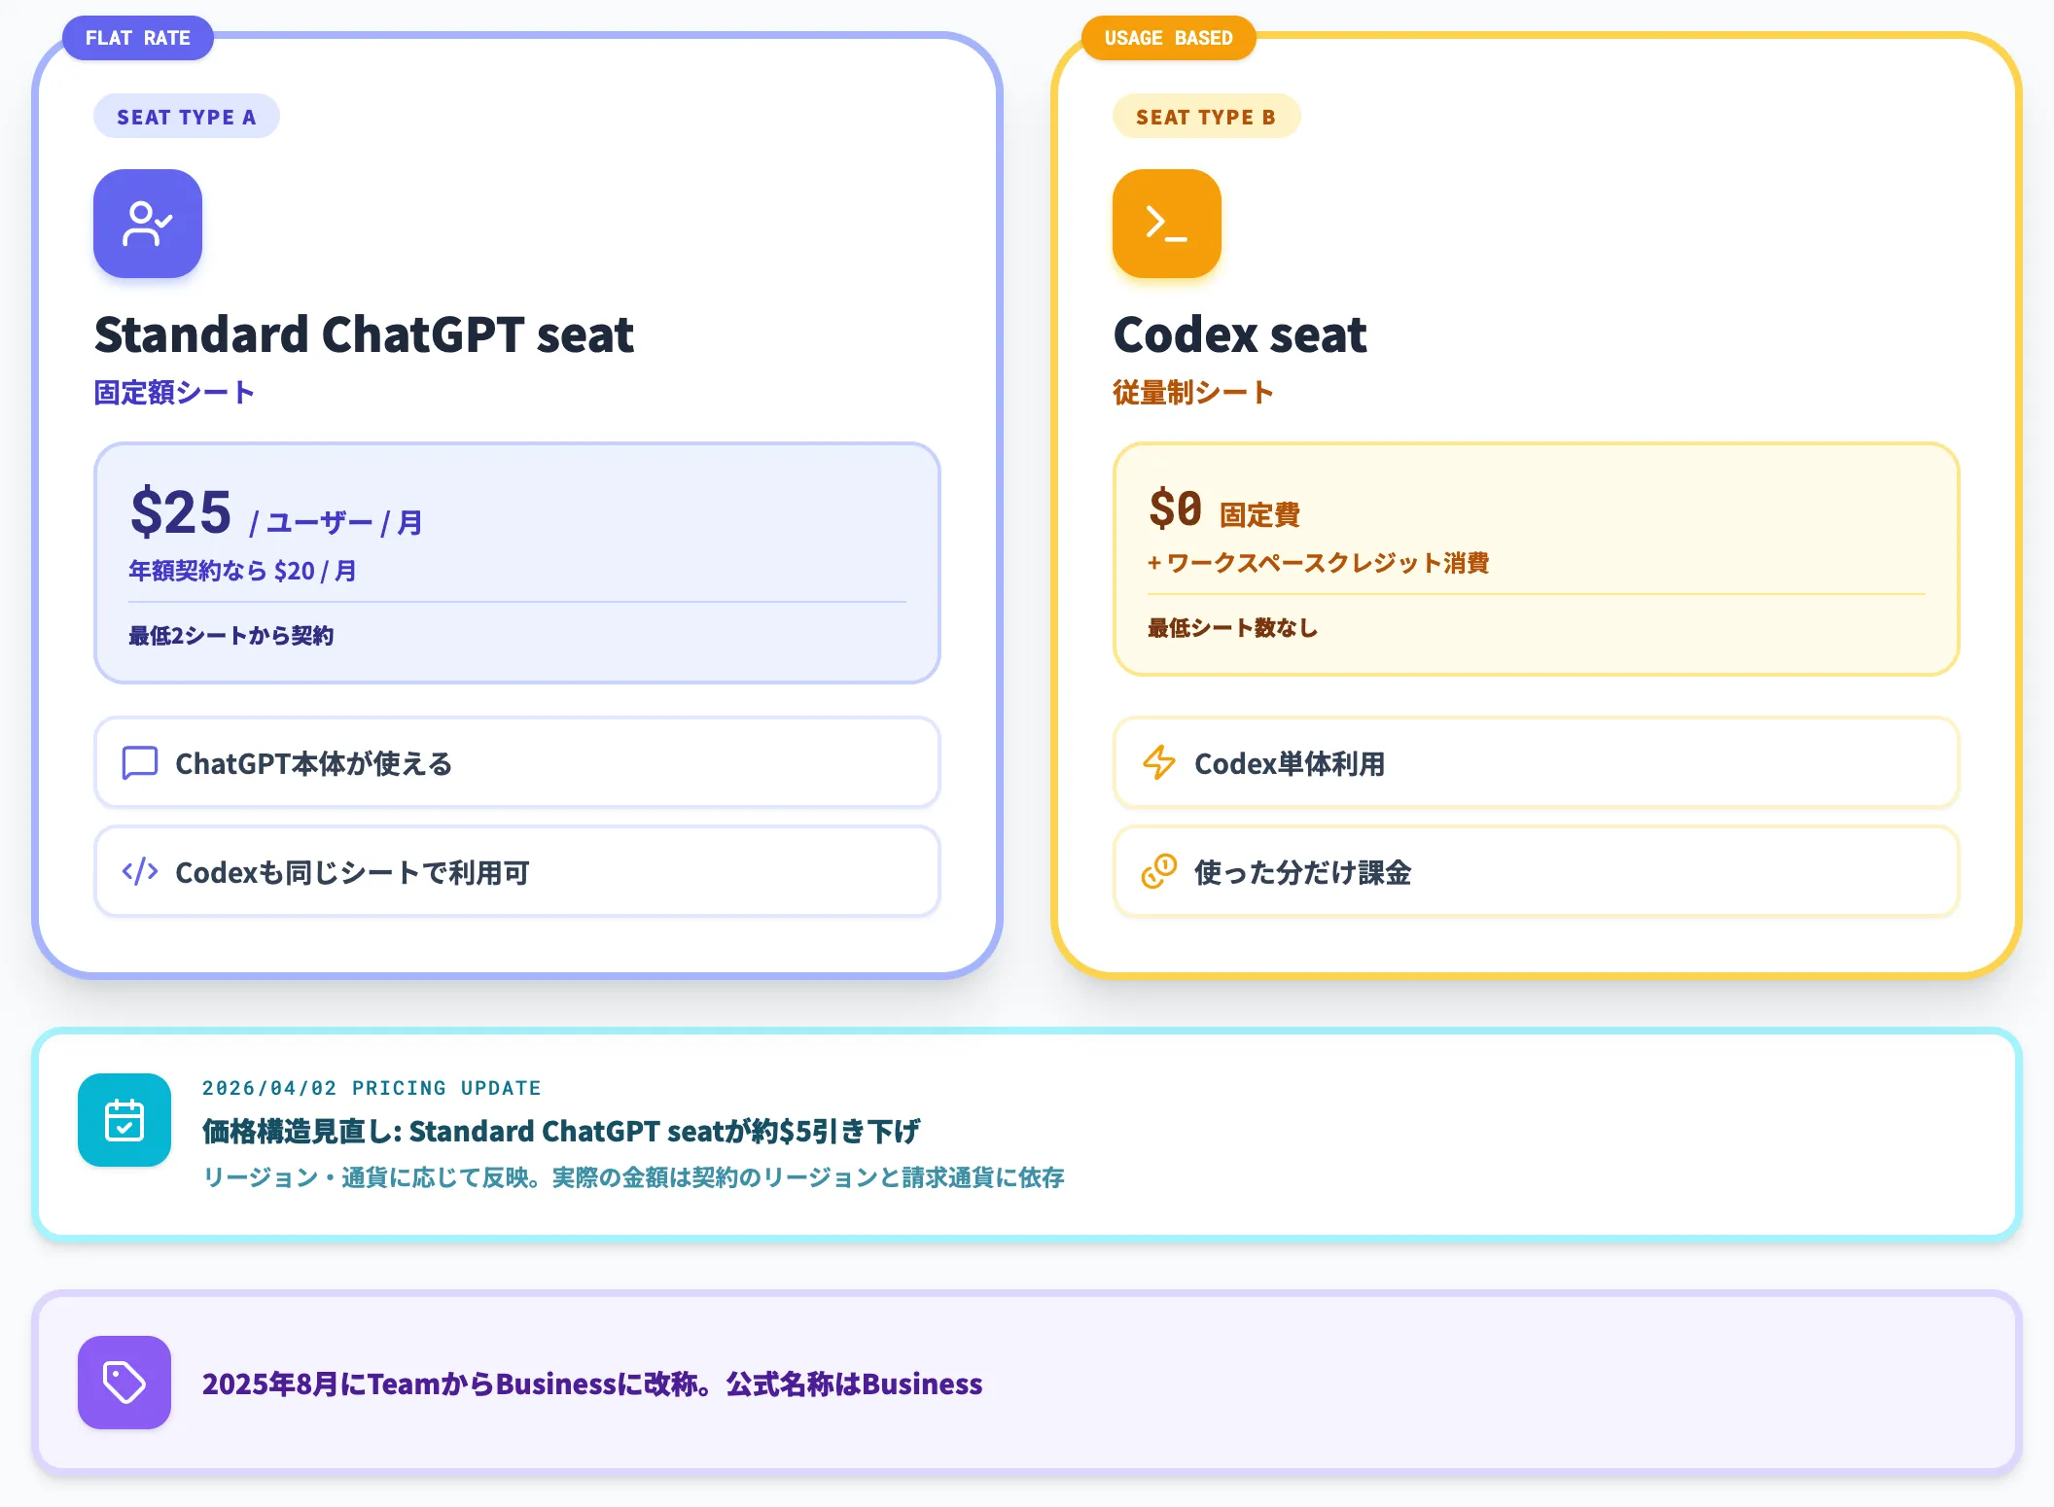Image resolution: width=2054 pixels, height=1507 pixels.
Task: Select the 使った分だけ課金 feature row
Action: (1537, 871)
